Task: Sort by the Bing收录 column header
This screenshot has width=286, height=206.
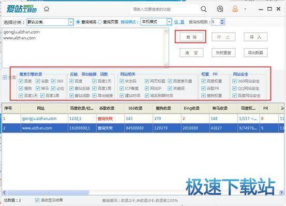Action: point(195,108)
